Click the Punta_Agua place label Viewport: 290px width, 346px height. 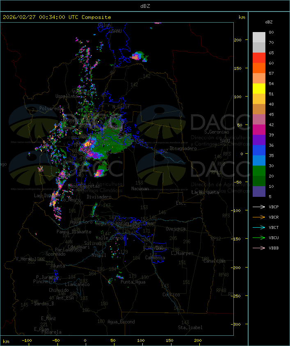(x=133, y=282)
